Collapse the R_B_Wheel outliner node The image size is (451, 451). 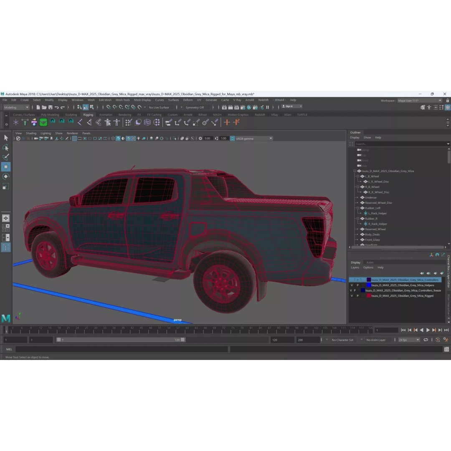pyautogui.click(x=358, y=187)
